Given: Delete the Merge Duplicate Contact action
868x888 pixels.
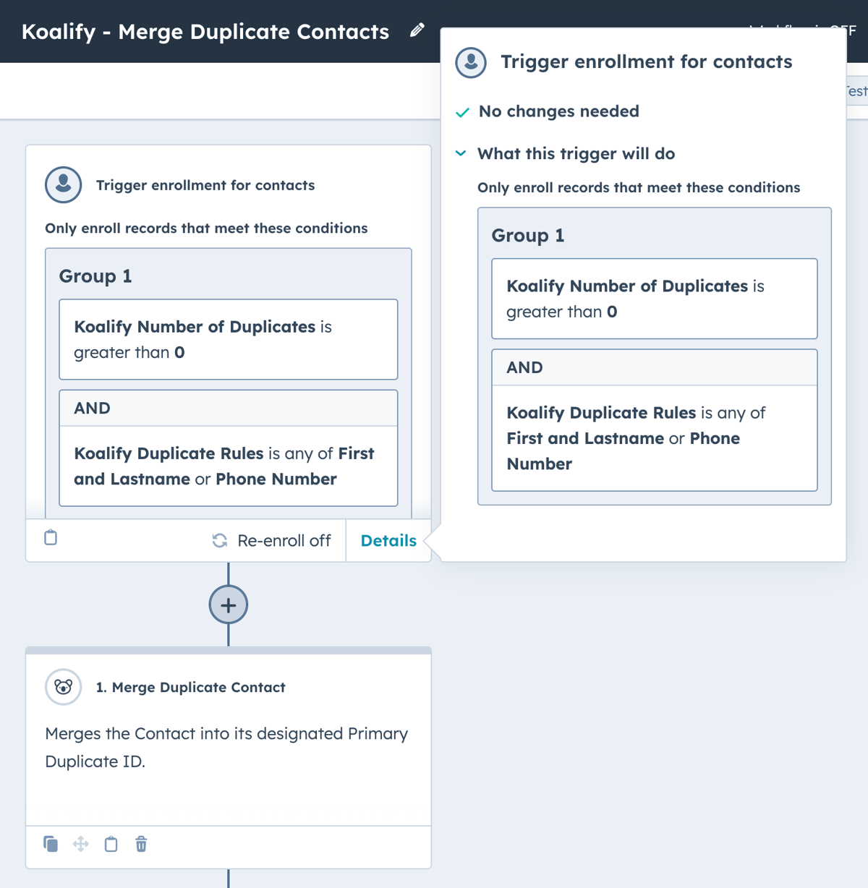Looking at the screenshot, I should [140, 844].
